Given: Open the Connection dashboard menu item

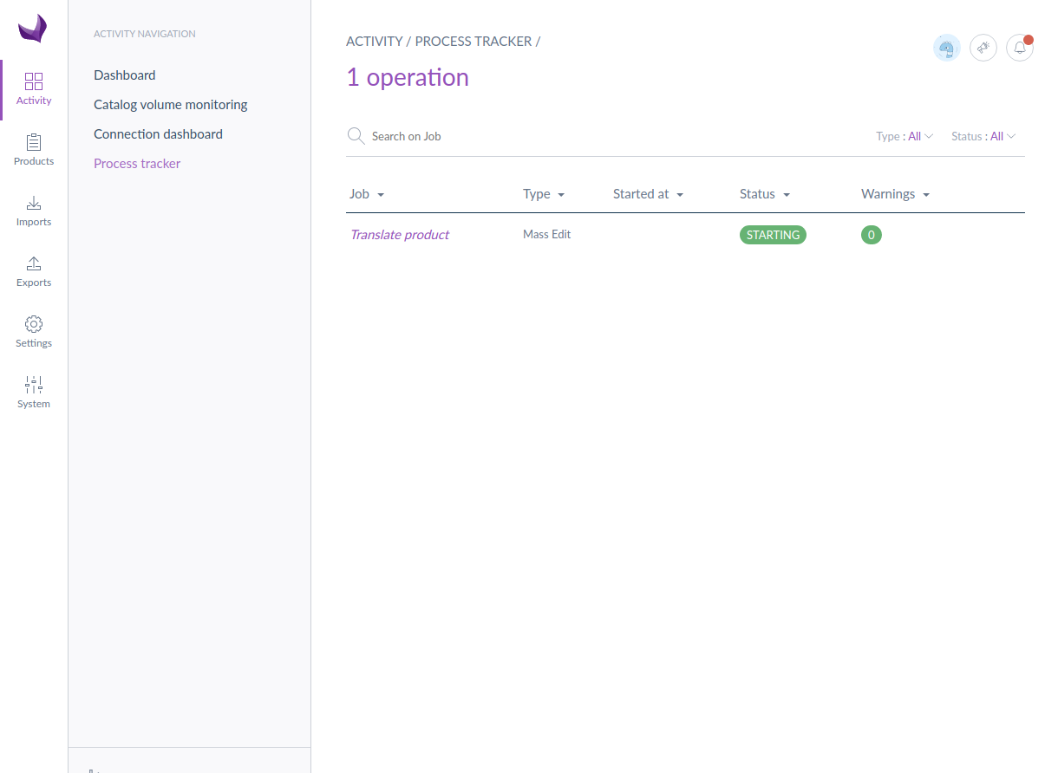Looking at the screenshot, I should pyautogui.click(x=158, y=134).
